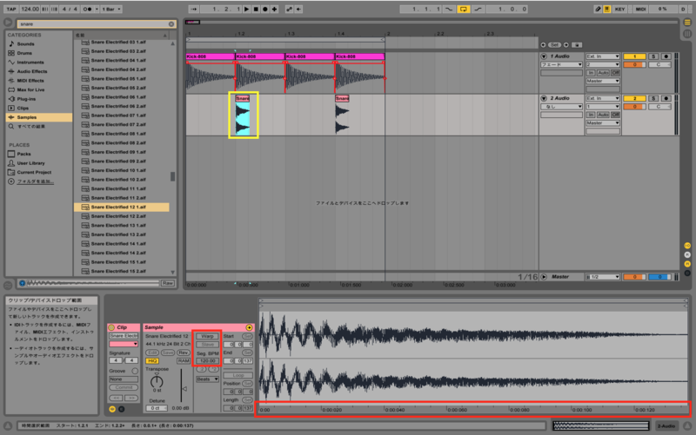The height and width of the screenshot is (435, 696).
Task: Open the MIDI map mode
Action: 640,9
